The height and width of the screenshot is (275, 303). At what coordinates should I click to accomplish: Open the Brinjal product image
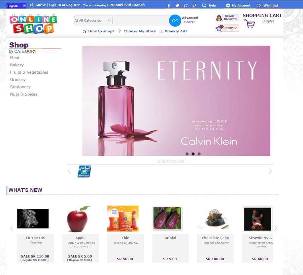[167, 218]
